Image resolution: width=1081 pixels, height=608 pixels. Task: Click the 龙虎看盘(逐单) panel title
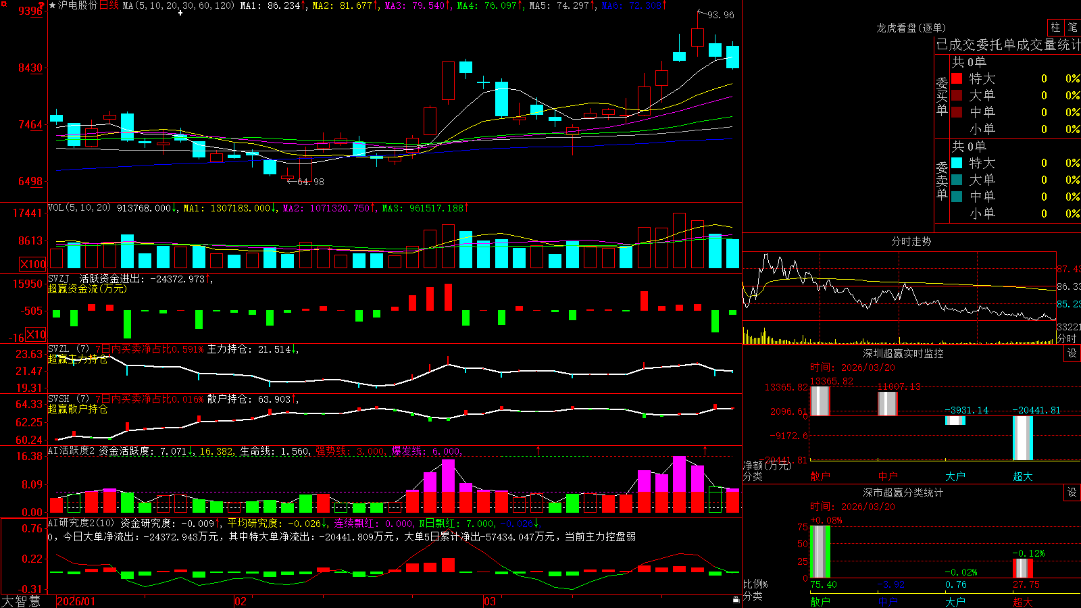911,28
